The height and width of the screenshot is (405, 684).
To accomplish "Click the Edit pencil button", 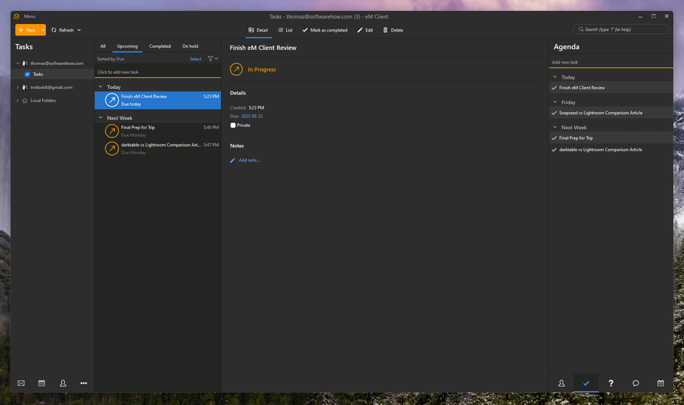I will [x=365, y=30].
